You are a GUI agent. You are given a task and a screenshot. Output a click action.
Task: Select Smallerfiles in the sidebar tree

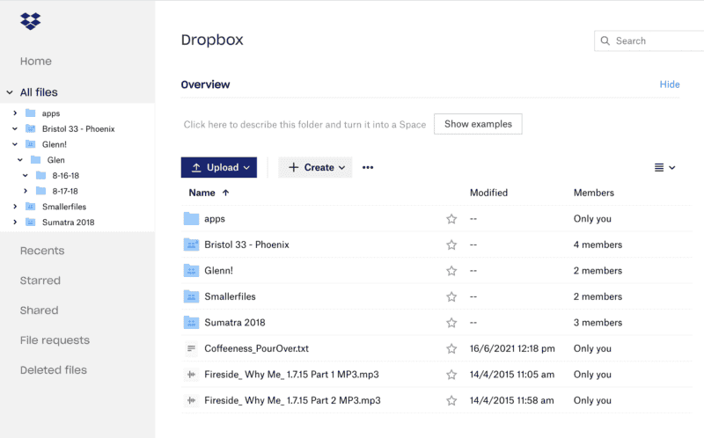tap(64, 207)
